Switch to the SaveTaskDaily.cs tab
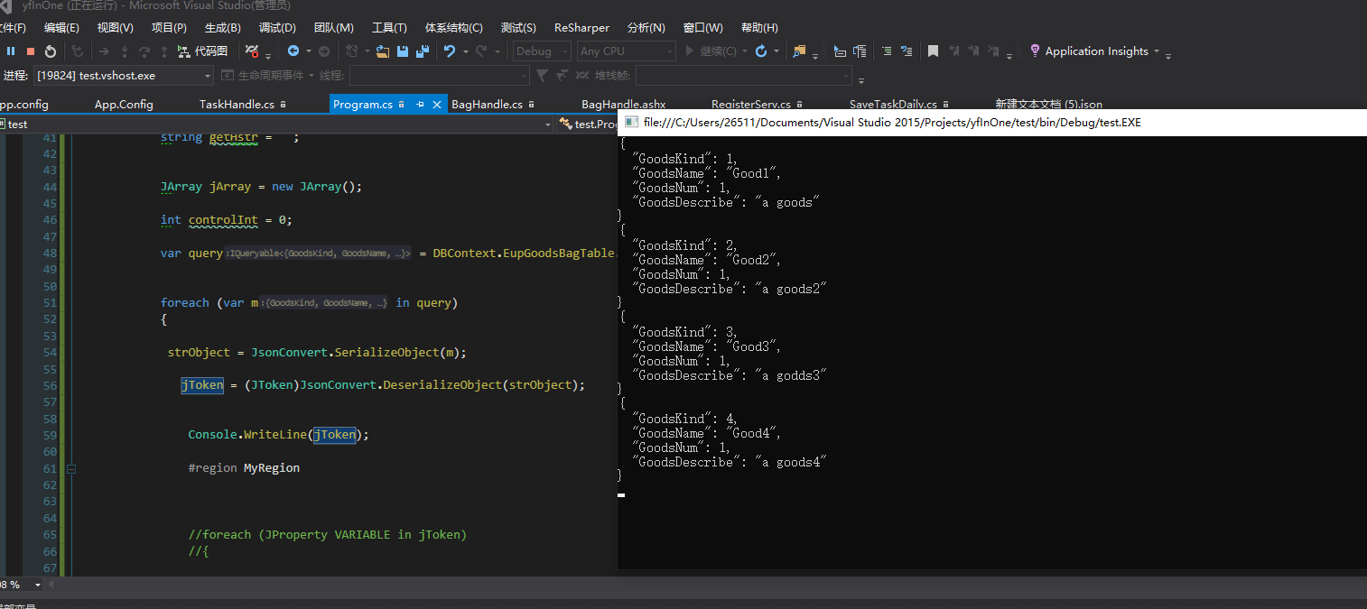Screen dimensions: 1367x609 [x=893, y=105]
